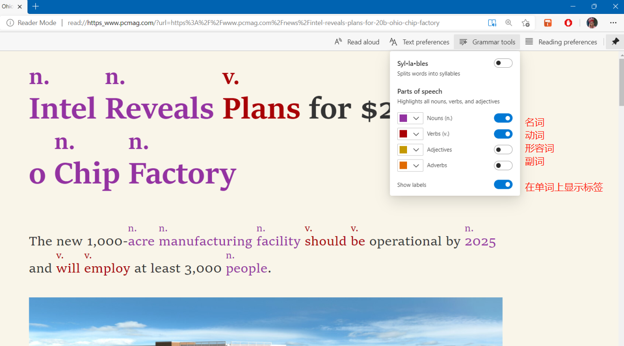Click the address bar URL field
This screenshot has width=624, height=346.
tap(253, 23)
